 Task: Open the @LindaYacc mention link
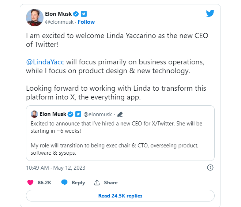point(45,61)
